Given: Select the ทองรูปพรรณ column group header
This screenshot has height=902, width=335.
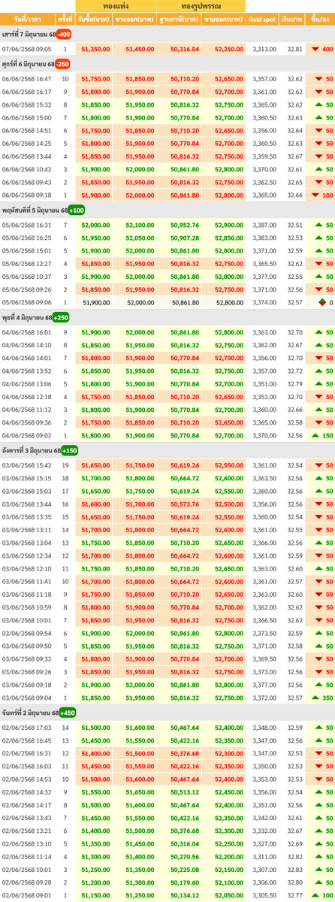Looking at the screenshot, I should [202, 6].
